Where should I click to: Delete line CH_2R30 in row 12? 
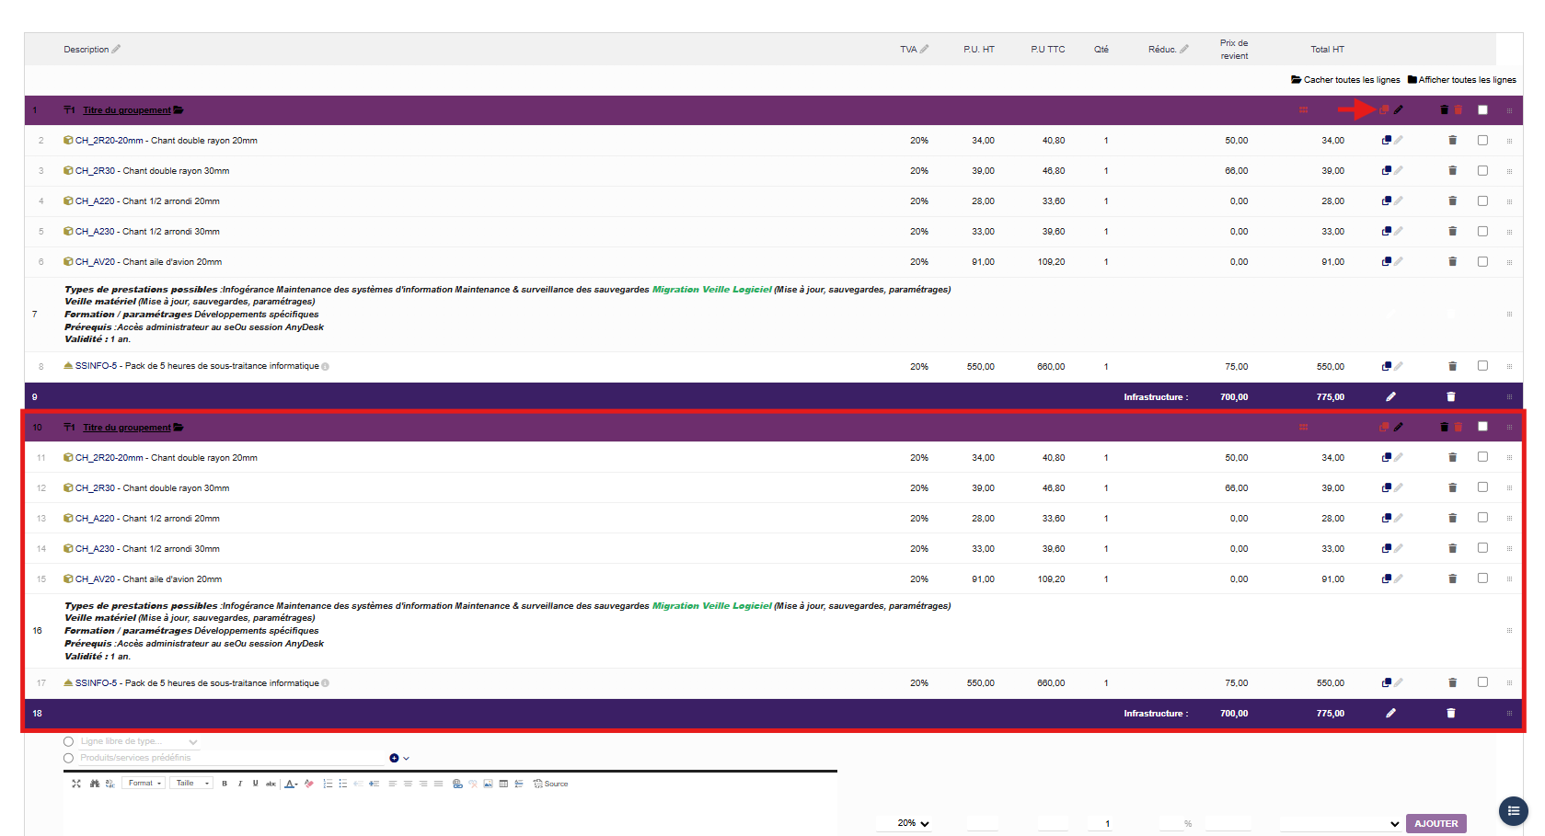[1453, 487]
